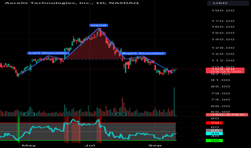Click the RSI current value 46 label
The height and width of the screenshot is (148, 251).
[x=214, y=133]
